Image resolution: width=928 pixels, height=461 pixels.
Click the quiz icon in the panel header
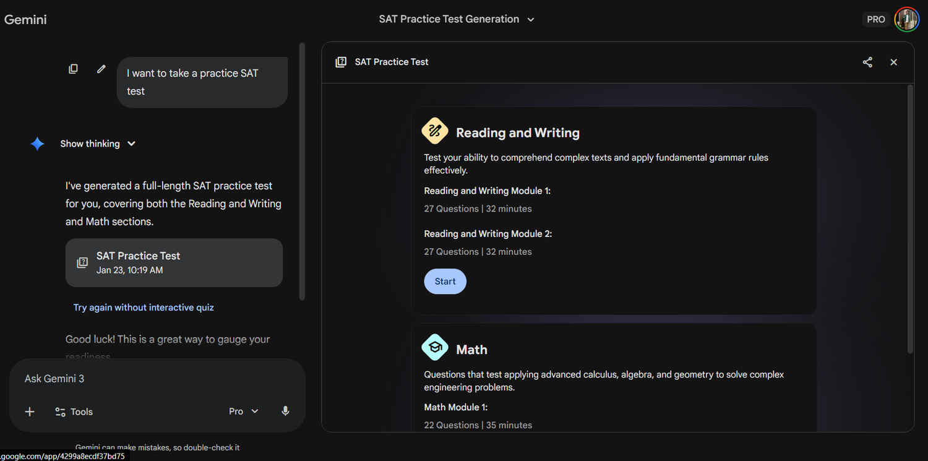341,62
